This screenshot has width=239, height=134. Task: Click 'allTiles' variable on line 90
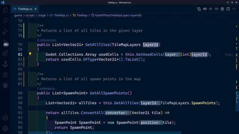coord(87,103)
